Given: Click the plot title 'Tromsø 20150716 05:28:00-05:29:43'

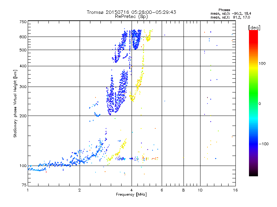Looking at the screenshot, I should (x=131, y=12).
